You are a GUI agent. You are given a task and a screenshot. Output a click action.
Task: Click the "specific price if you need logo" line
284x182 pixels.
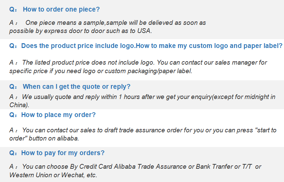(101, 71)
